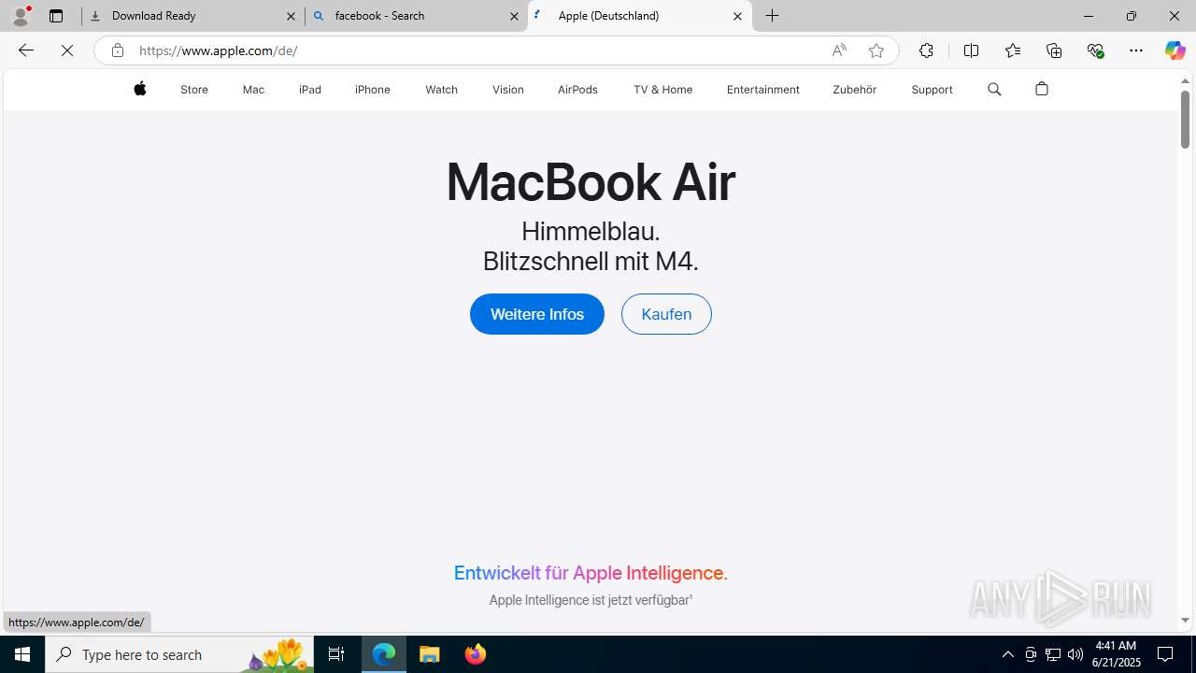Viewport: 1196px width, 673px height.
Task: Click the scrollbar down arrow
Action: click(x=1185, y=620)
